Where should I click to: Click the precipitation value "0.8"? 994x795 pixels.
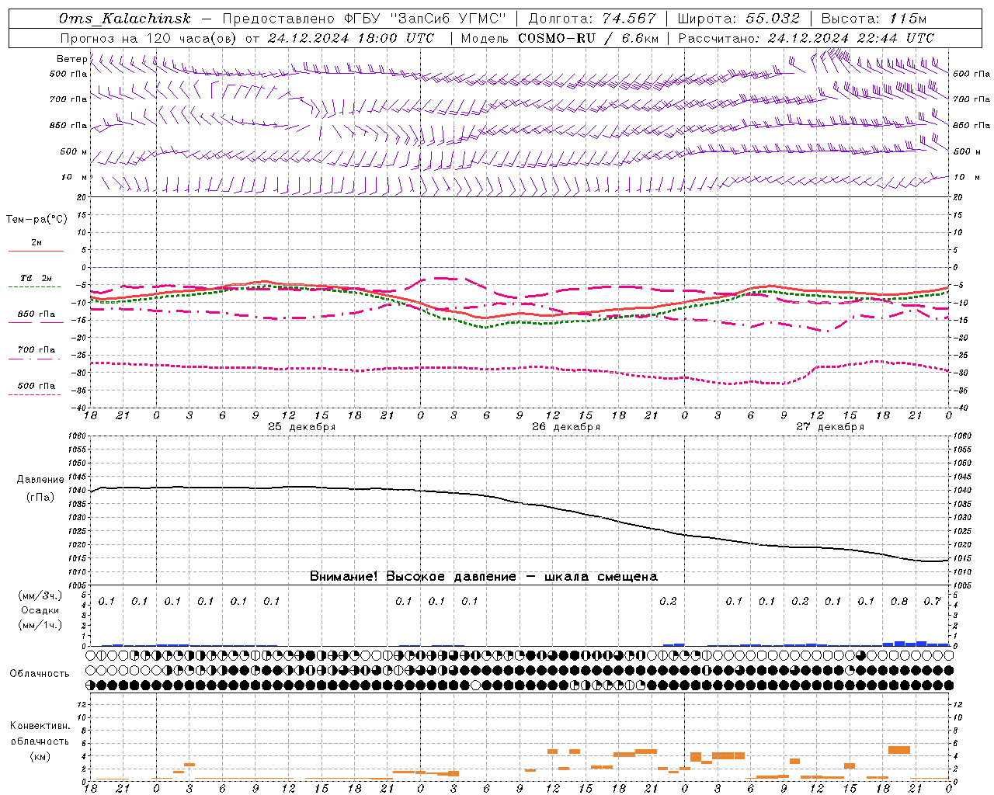[x=899, y=601]
